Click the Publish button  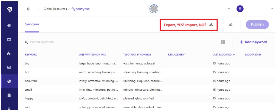pyautogui.click(x=257, y=25)
